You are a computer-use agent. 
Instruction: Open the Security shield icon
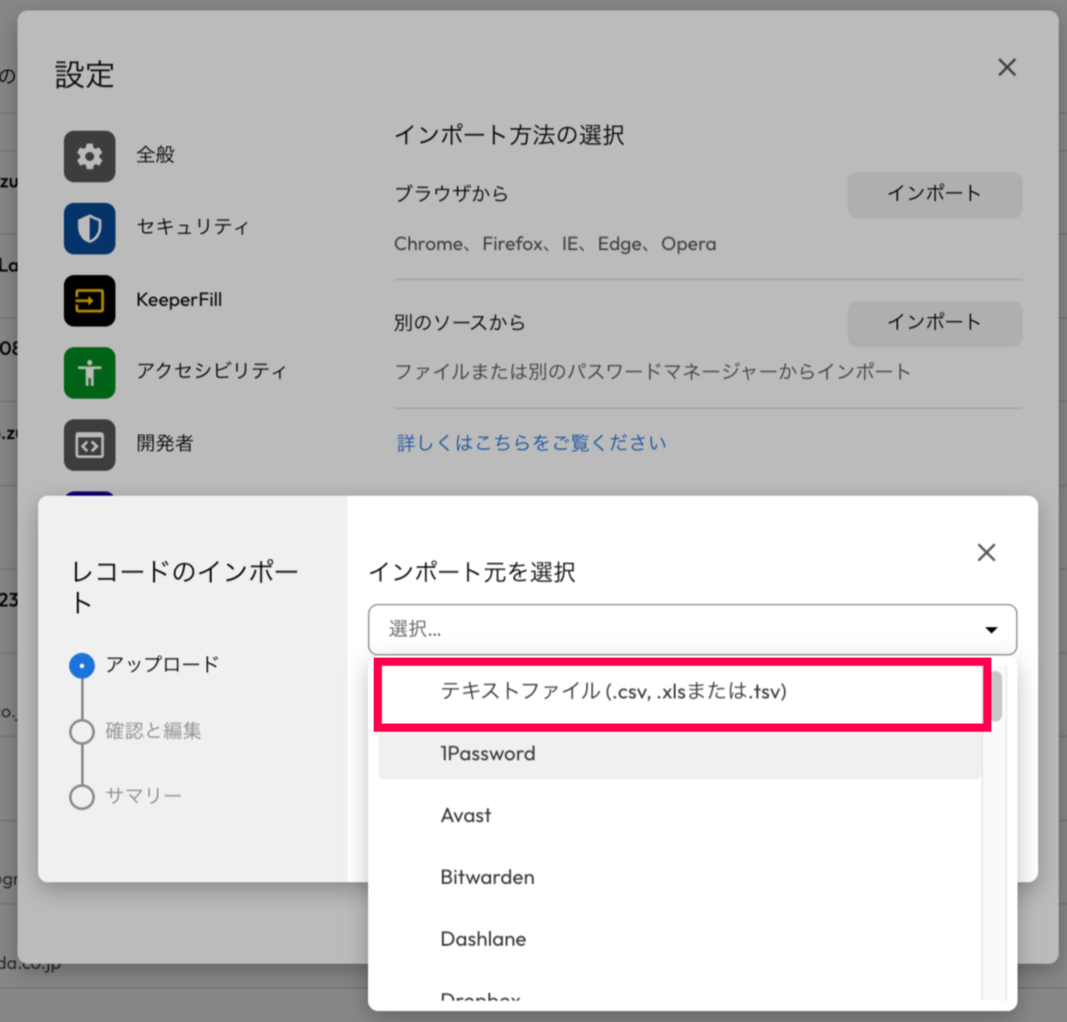(89, 228)
